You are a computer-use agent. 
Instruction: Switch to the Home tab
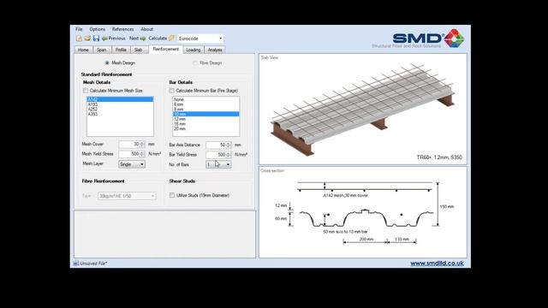[84, 50]
